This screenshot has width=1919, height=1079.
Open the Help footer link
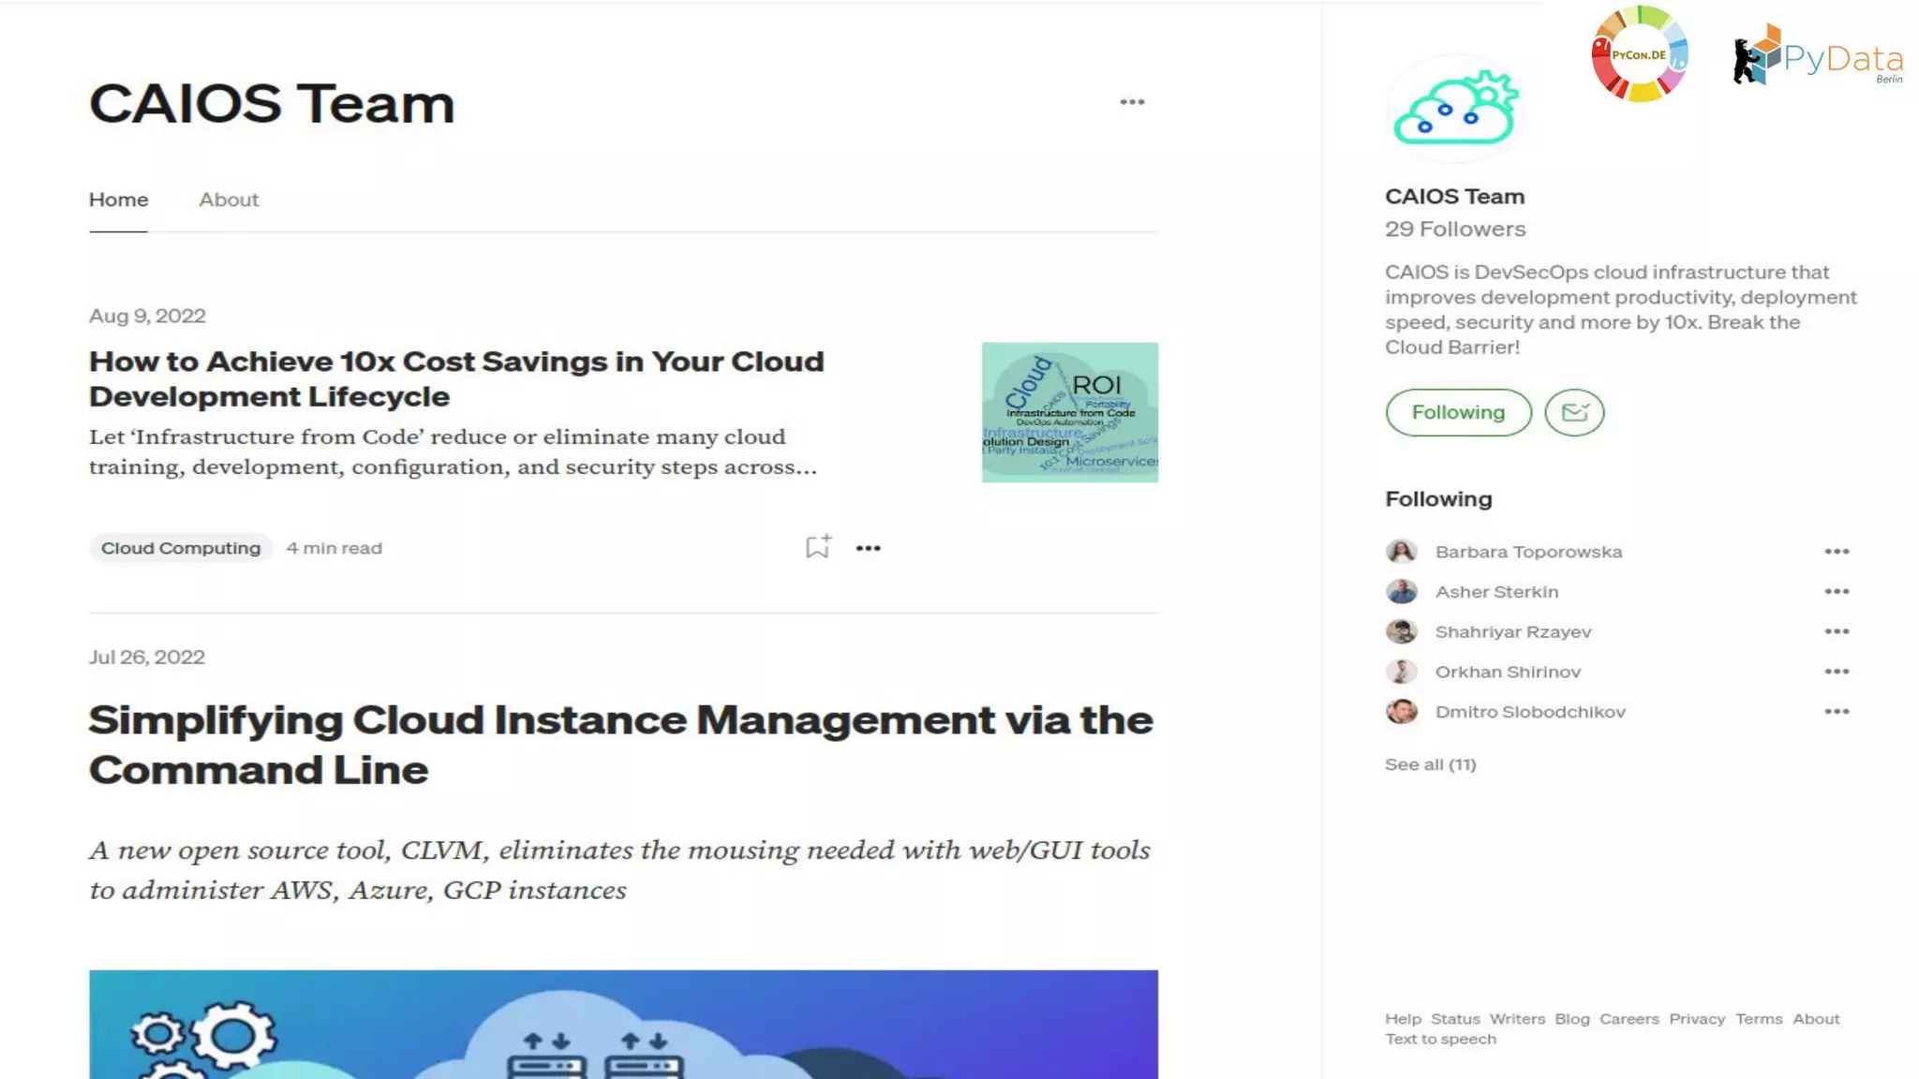point(1403,1019)
